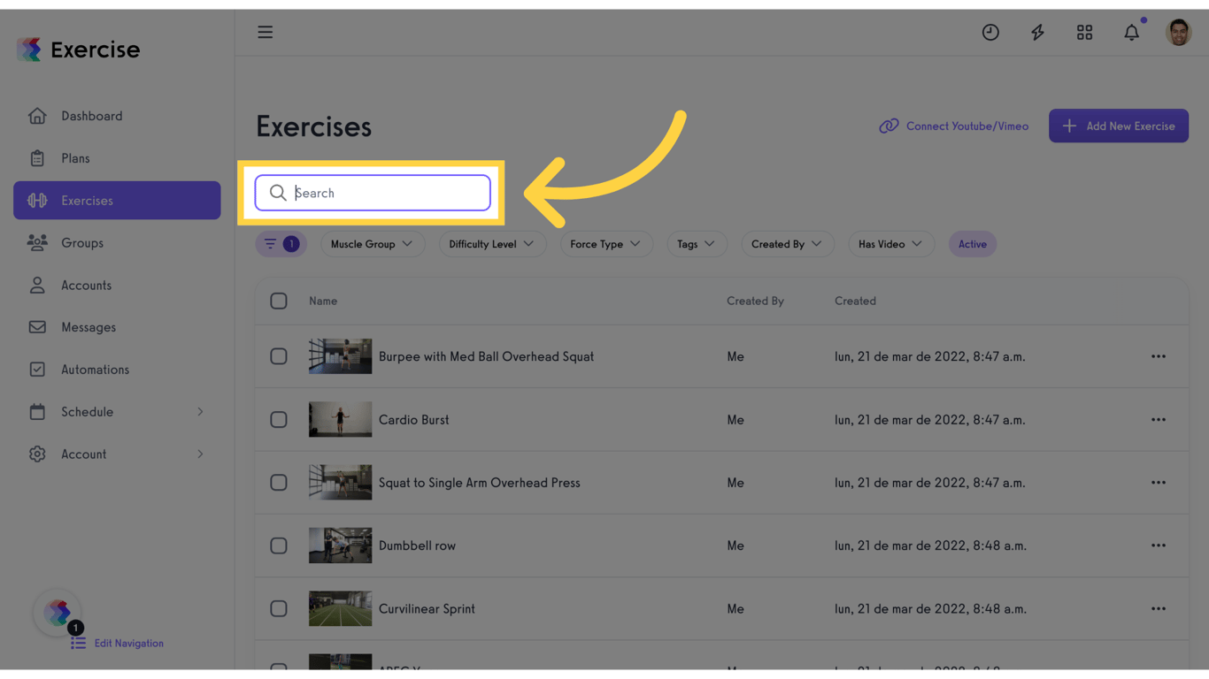1209x679 pixels.
Task: Open the Squat to Single Arm thumbnail
Action: coord(340,483)
